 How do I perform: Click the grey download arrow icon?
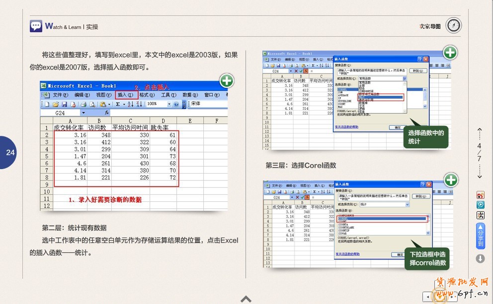(x=480, y=258)
